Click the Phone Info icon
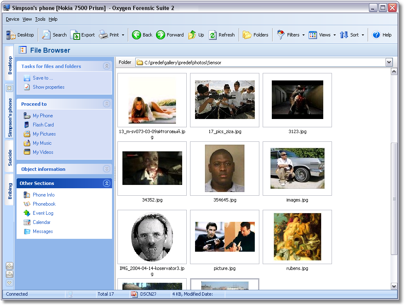The height and width of the screenshot is (306, 405). 27,195
